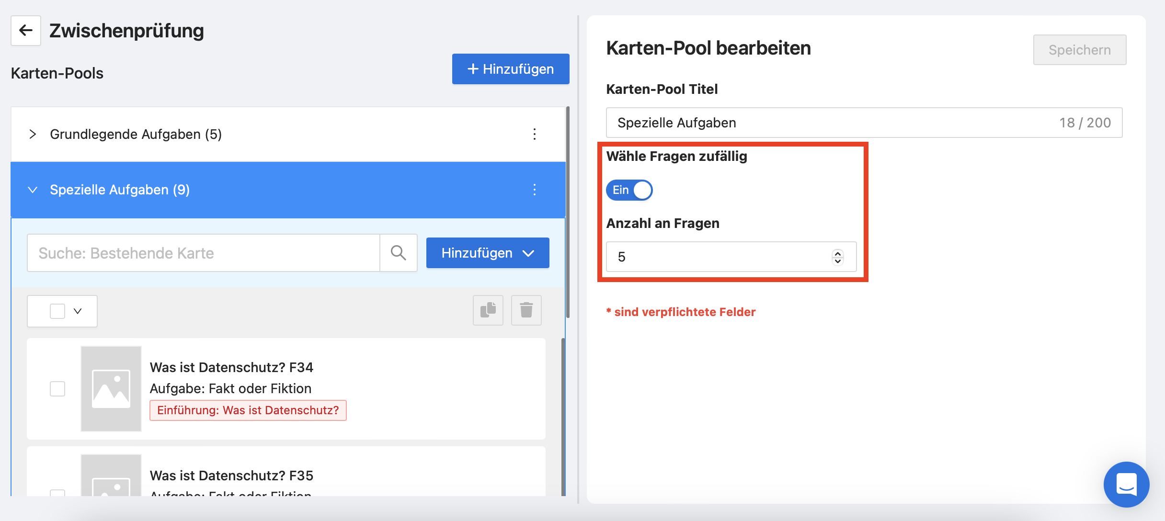Select the Was ist Datenschutz? F34 title
The height and width of the screenshot is (521, 1165).
tap(231, 367)
